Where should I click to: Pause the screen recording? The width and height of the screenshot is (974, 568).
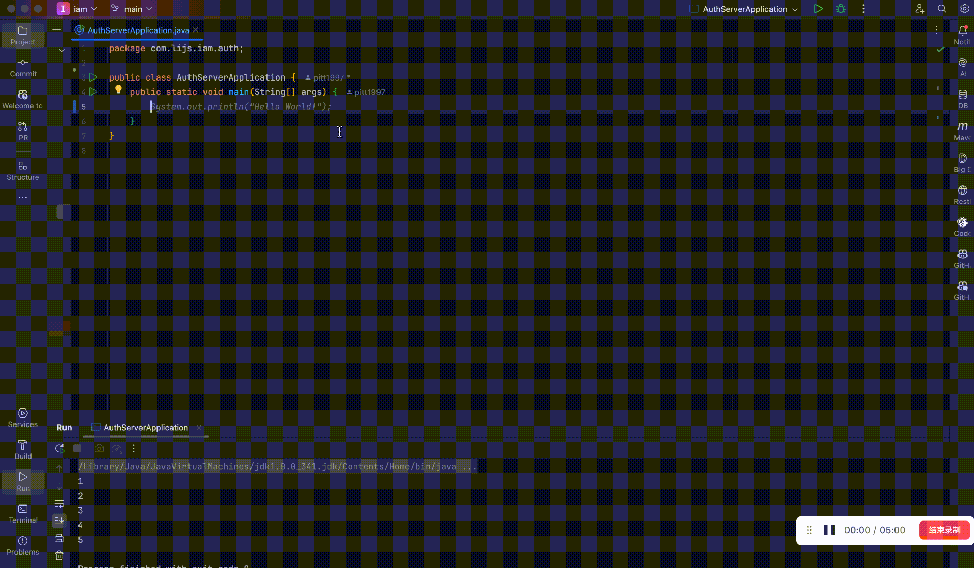(x=829, y=530)
